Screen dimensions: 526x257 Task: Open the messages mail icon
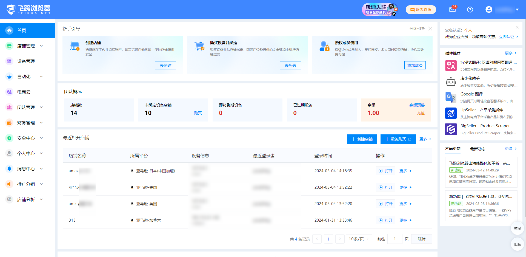[x=452, y=10]
